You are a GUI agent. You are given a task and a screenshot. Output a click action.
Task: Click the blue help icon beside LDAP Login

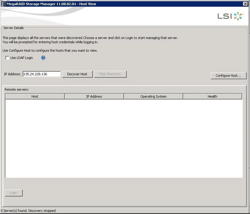pos(43,58)
